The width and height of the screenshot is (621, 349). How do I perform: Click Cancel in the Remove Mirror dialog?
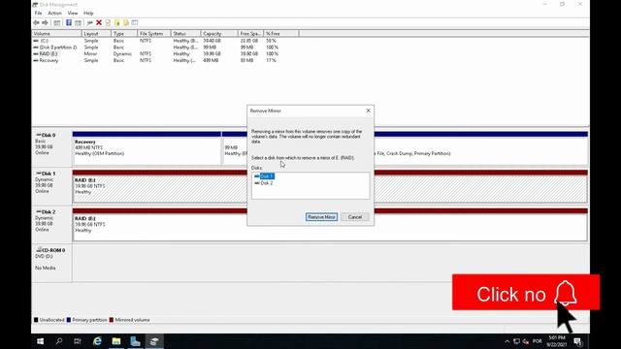pyautogui.click(x=355, y=217)
